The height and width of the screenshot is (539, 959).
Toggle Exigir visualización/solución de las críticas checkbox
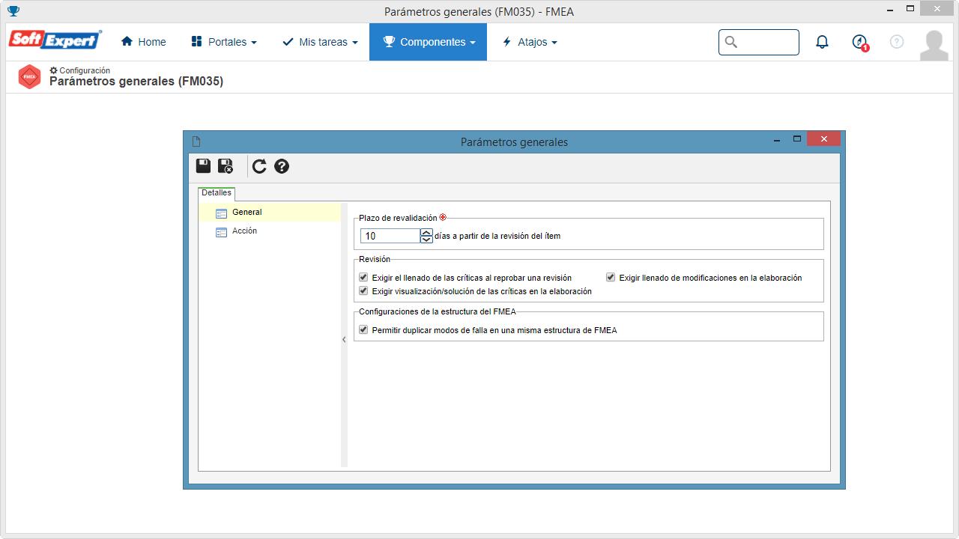[x=363, y=290]
